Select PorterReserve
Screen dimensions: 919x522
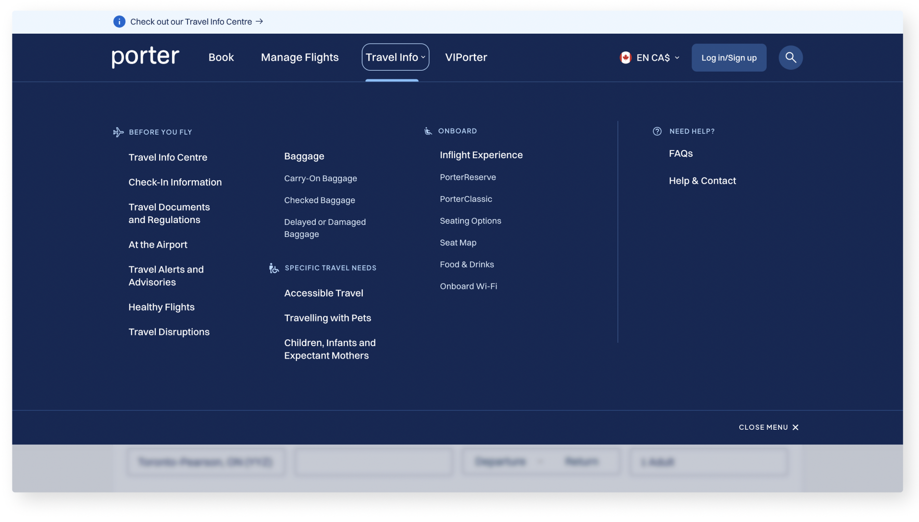pyautogui.click(x=468, y=177)
